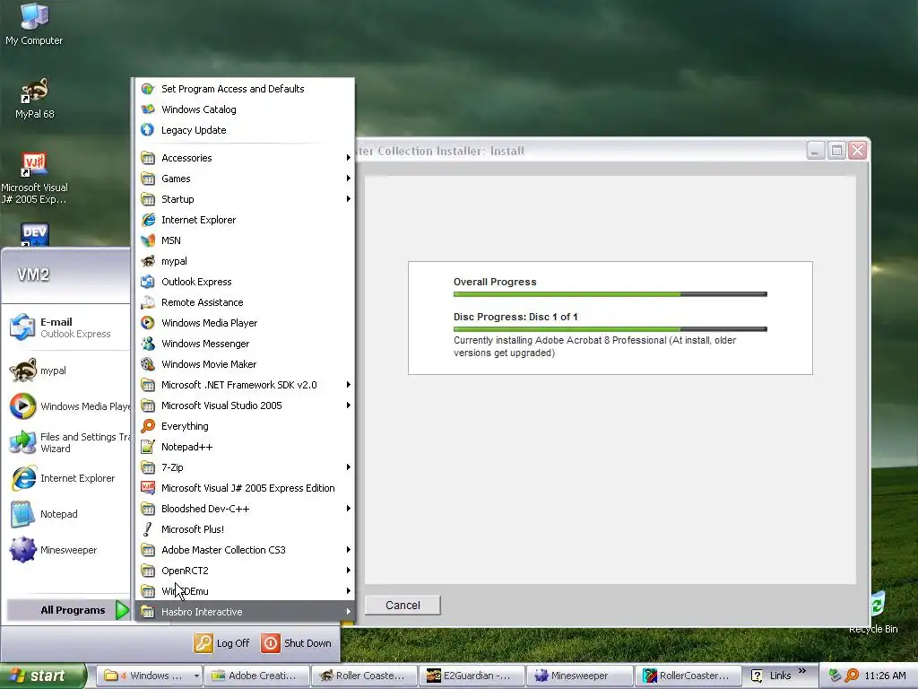This screenshot has height=689, width=918.
Task: Expand the Startup submenu arrow
Action: pos(349,199)
